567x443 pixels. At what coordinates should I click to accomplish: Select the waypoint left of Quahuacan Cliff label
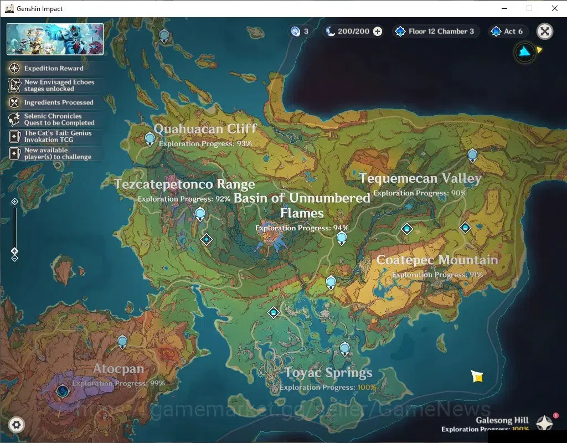point(150,139)
